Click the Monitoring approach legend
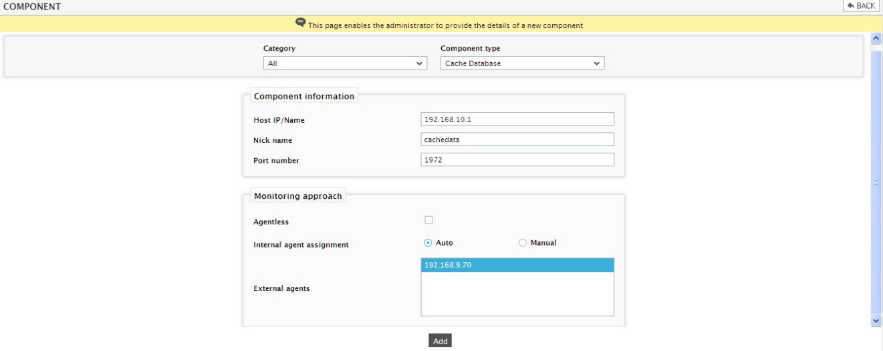 pyautogui.click(x=298, y=196)
